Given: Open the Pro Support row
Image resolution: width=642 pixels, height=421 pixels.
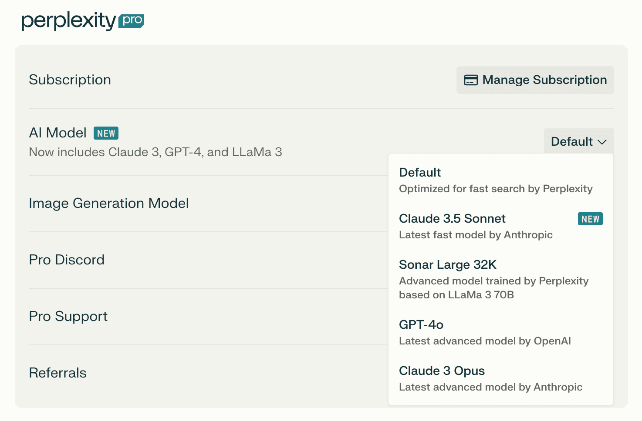Looking at the screenshot, I should click(68, 317).
